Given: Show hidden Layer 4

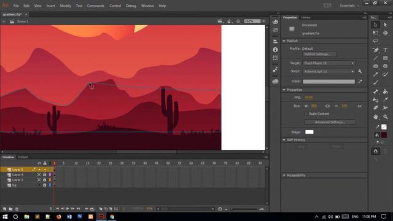Looking at the screenshot, I should [x=39, y=174].
